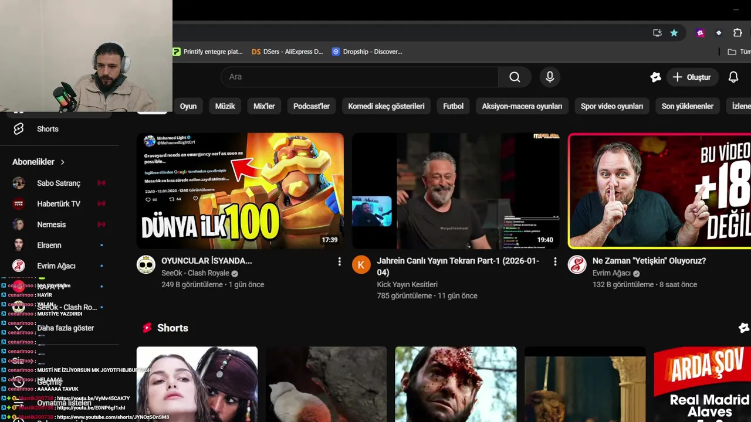Open Habertürk TV channel
Viewport: 751px width, 422px height.
click(x=60, y=203)
